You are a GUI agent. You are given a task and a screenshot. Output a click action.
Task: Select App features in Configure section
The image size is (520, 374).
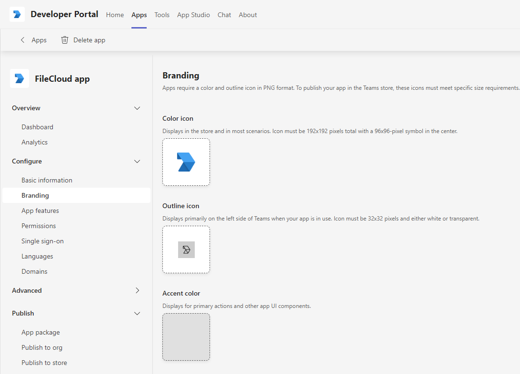pos(40,211)
